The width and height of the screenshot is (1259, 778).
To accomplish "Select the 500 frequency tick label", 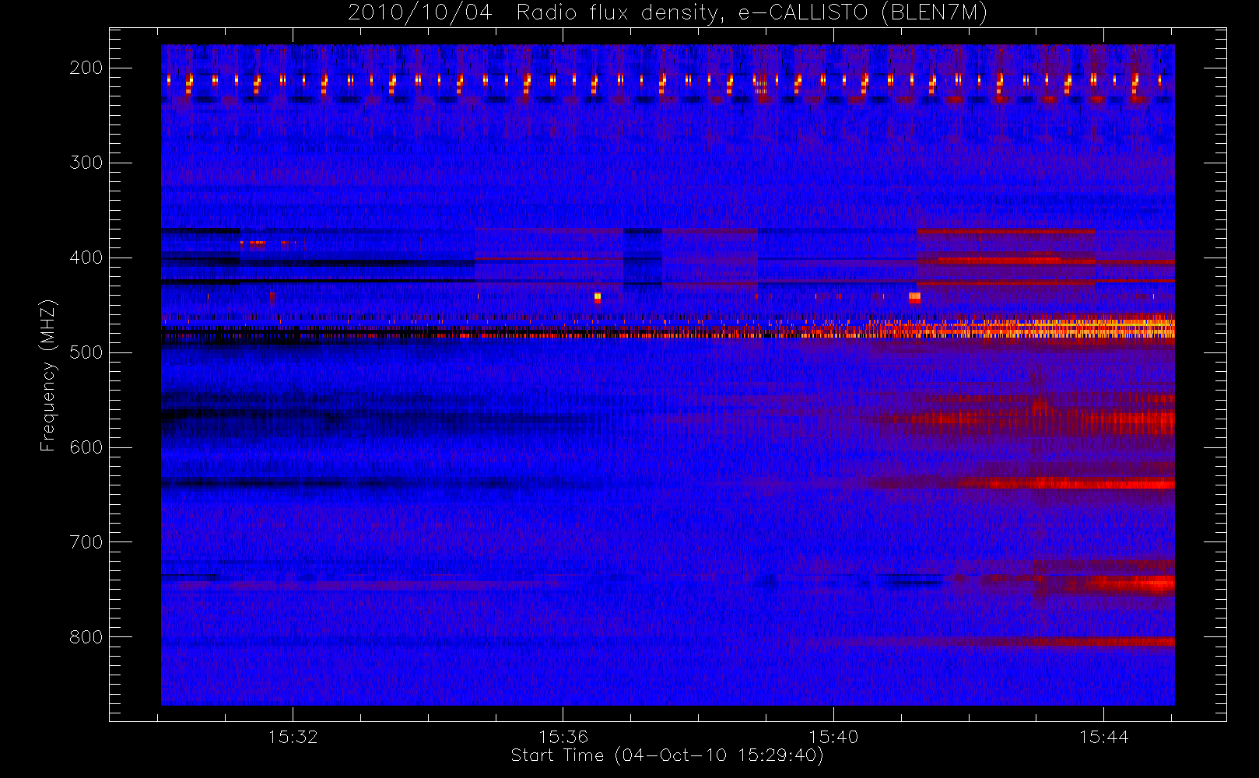I will pos(86,352).
